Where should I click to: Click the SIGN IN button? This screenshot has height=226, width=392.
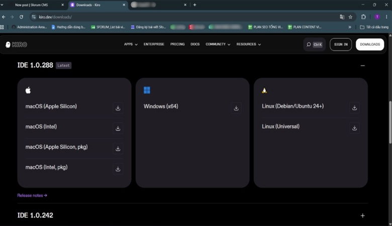341,45
